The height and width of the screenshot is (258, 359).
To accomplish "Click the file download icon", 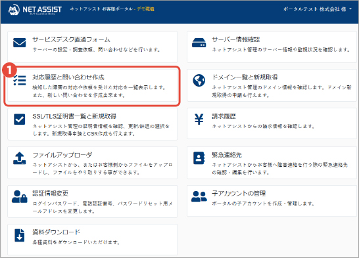I will [20, 235].
